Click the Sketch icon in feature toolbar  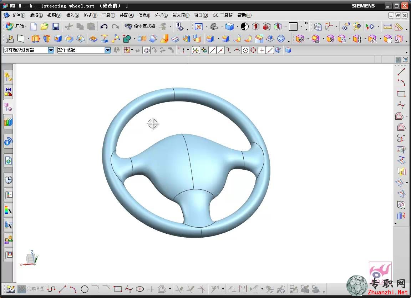click(x=9, y=39)
